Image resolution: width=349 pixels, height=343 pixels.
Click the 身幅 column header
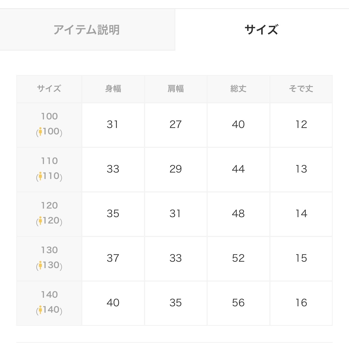(x=113, y=89)
